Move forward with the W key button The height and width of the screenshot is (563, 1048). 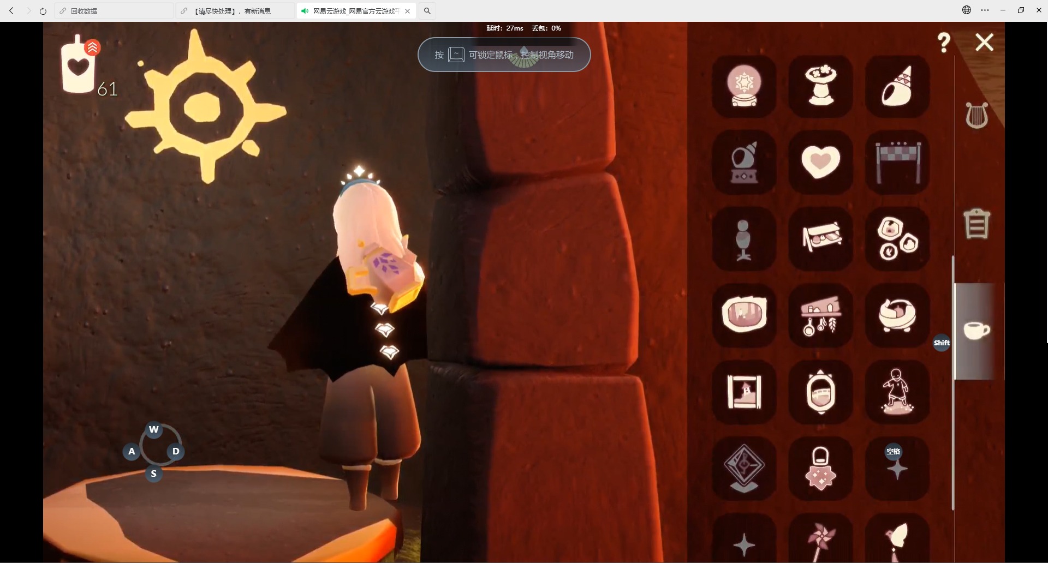coord(154,429)
